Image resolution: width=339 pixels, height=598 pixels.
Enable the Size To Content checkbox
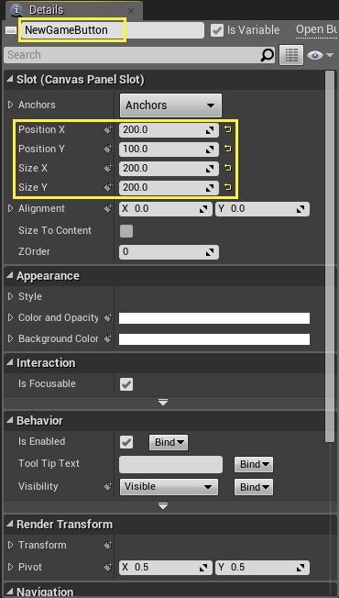coord(126,231)
